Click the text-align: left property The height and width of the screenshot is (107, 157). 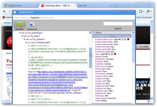pos(102,96)
